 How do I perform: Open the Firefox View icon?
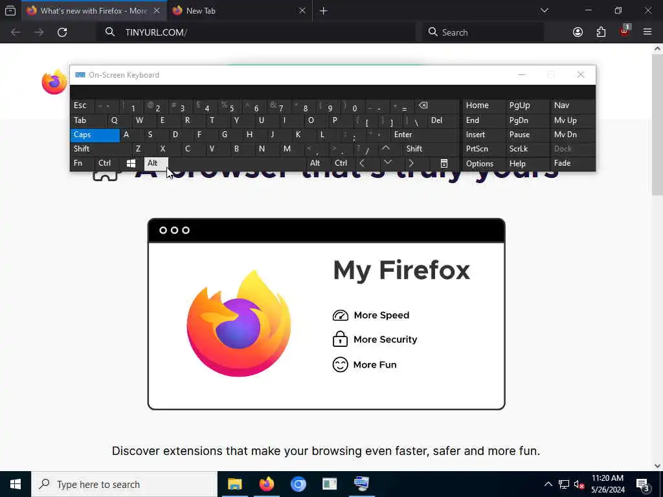pyautogui.click(x=10, y=11)
